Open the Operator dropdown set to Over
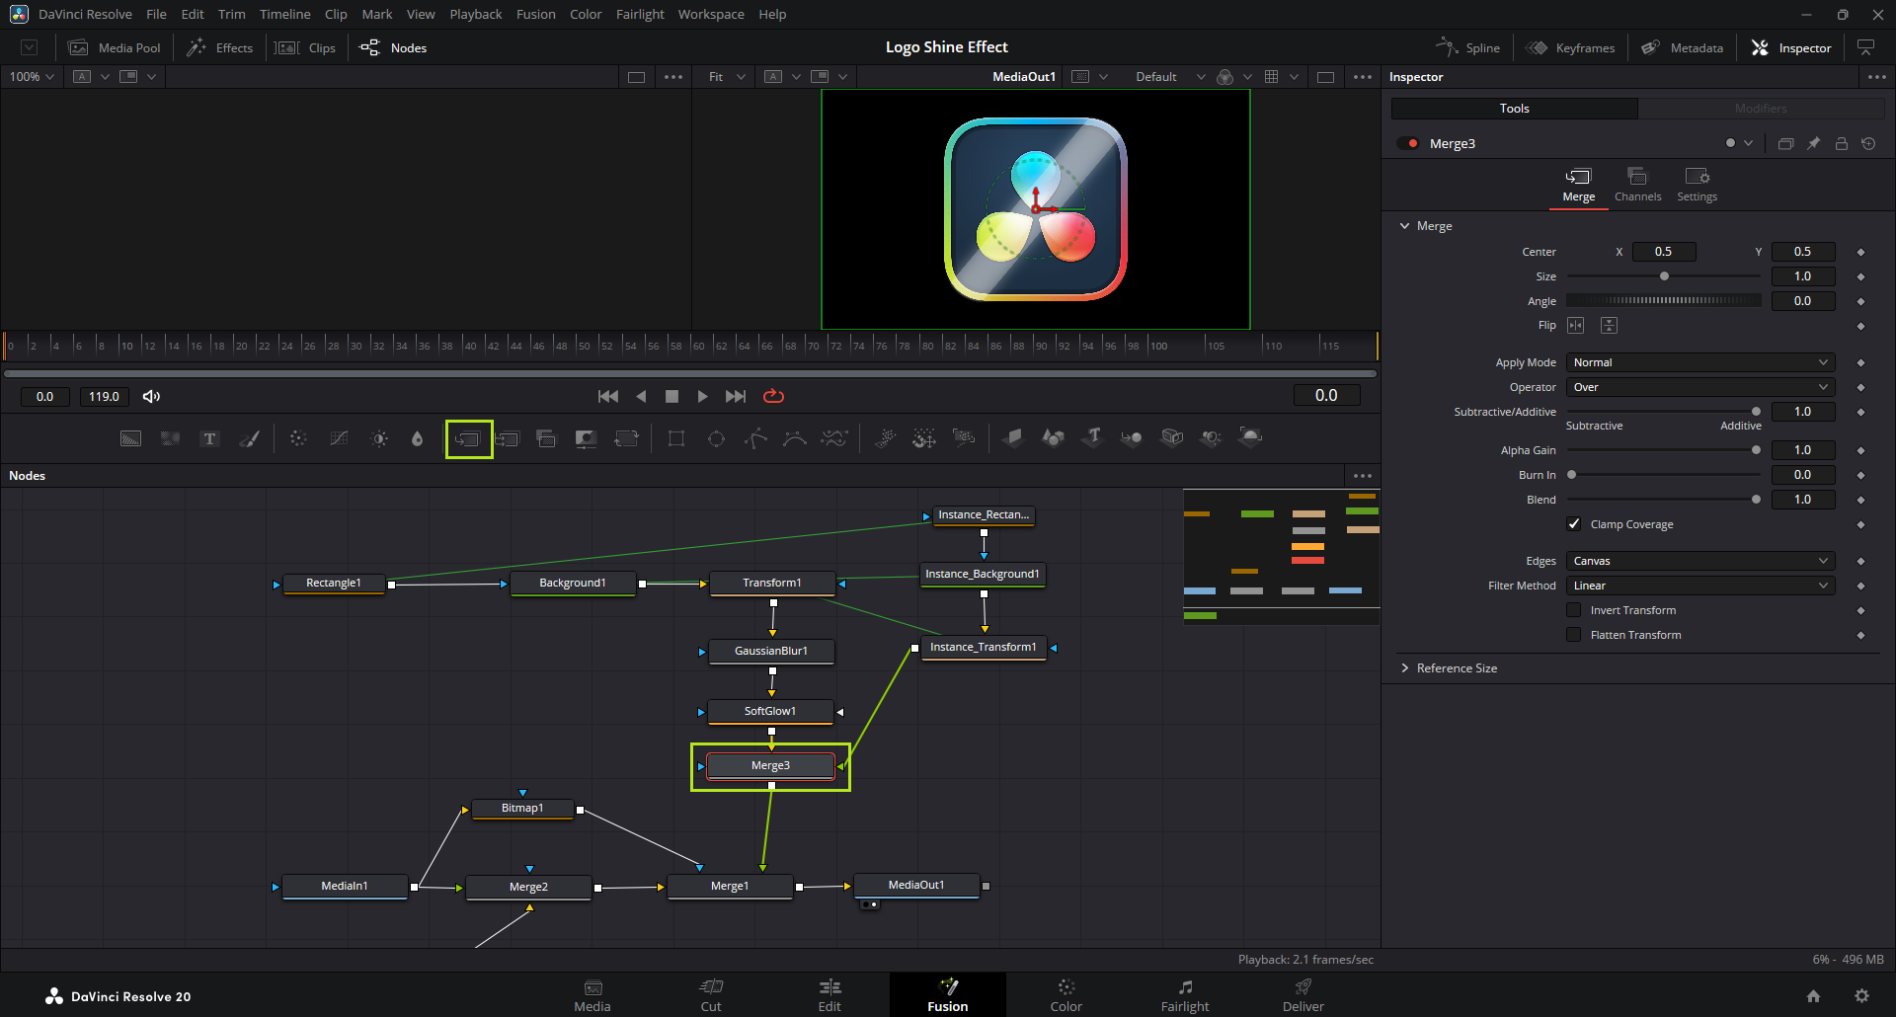1896x1017 pixels. coord(1699,387)
